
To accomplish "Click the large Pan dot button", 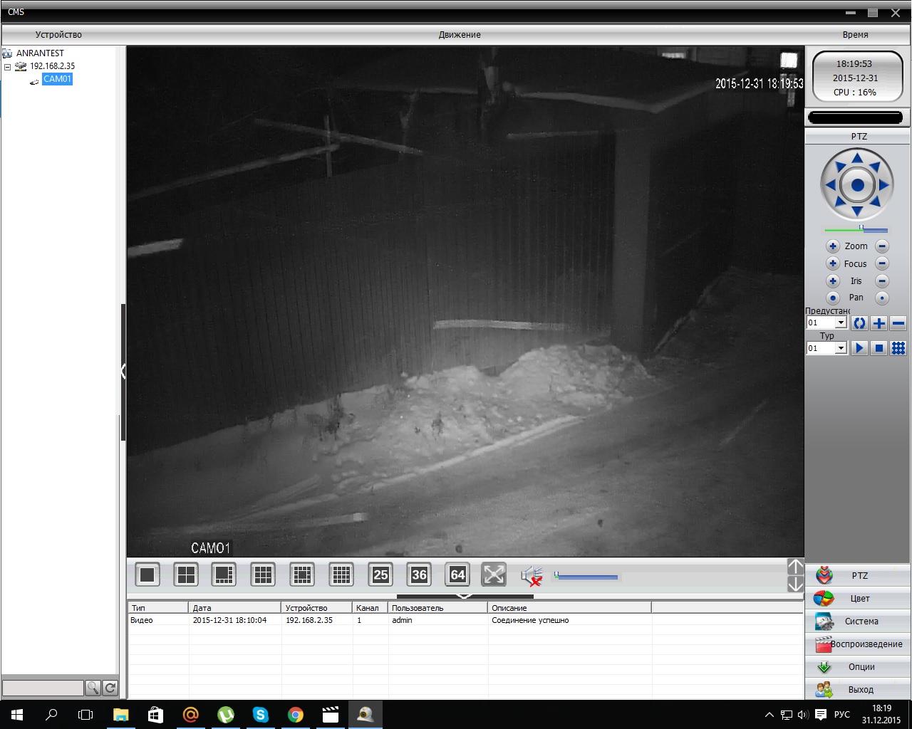I will point(833,298).
